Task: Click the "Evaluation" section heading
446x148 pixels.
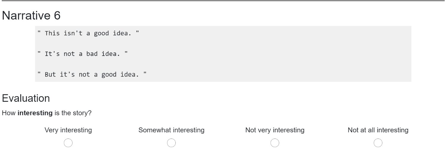Action: coord(26,98)
